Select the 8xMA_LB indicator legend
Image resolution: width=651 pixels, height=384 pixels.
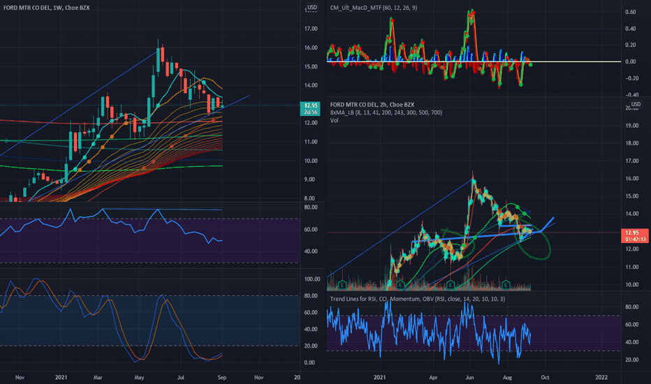coord(386,112)
